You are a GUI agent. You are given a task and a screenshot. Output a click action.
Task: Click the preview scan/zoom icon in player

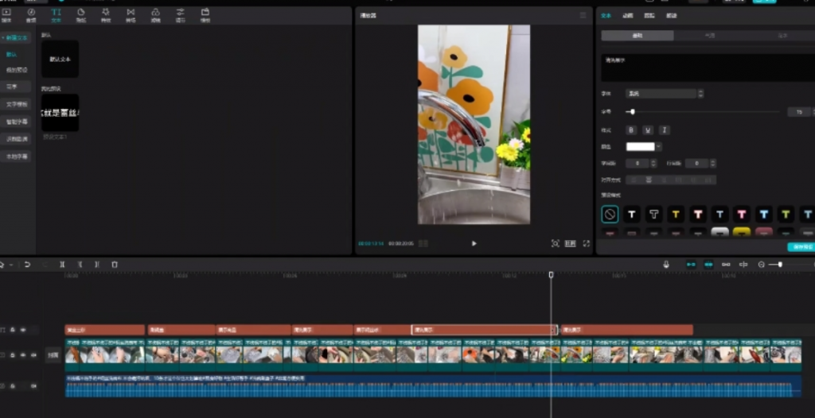[x=555, y=243]
